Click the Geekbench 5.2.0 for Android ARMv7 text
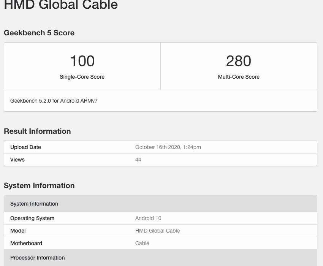The width and height of the screenshot is (323, 266). click(x=54, y=101)
